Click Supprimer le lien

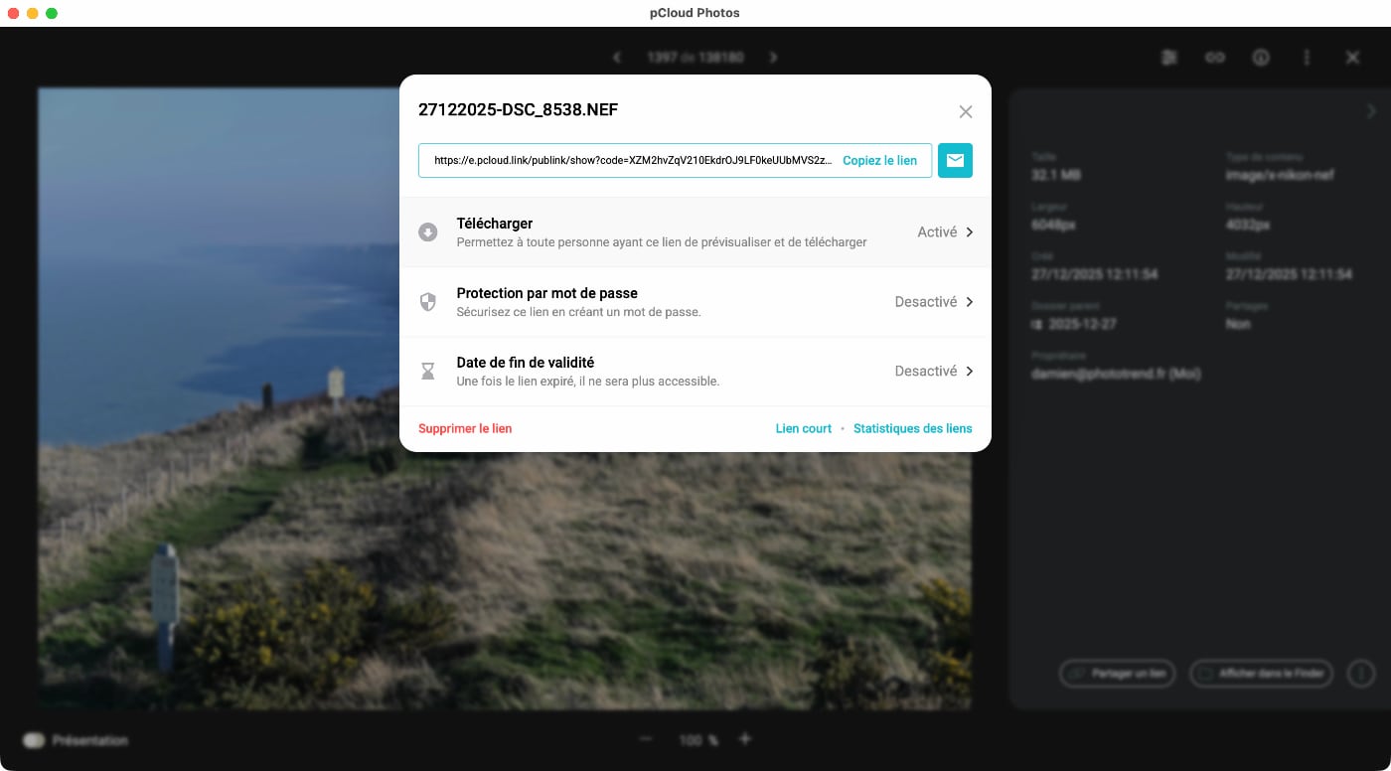pyautogui.click(x=465, y=429)
